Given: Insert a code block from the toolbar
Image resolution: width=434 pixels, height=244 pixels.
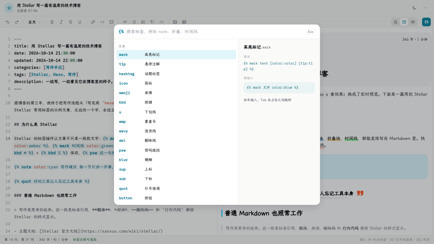Looking at the screenshot, I should pyautogui.click(x=111, y=22).
